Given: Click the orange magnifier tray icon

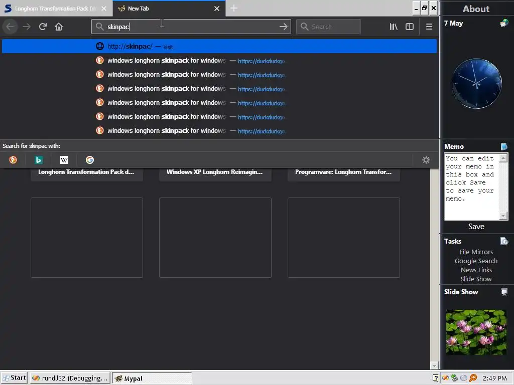Looking at the screenshot, I should pyautogui.click(x=473, y=378).
